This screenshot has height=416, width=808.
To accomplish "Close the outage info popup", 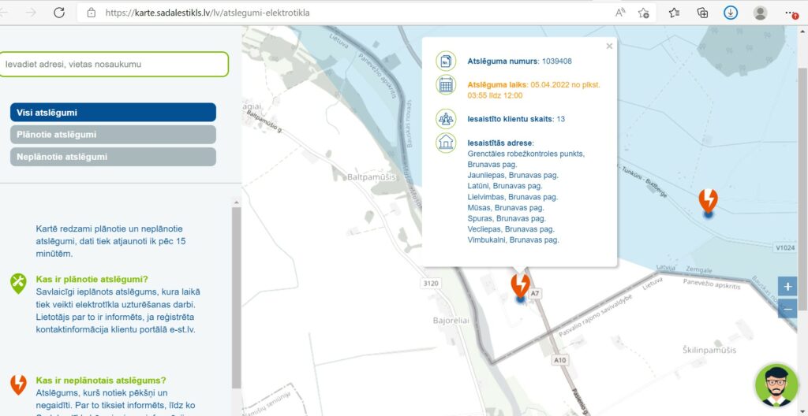I will [x=609, y=46].
